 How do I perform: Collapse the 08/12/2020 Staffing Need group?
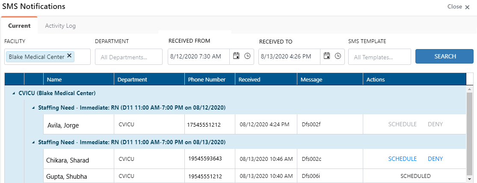(x=33, y=107)
